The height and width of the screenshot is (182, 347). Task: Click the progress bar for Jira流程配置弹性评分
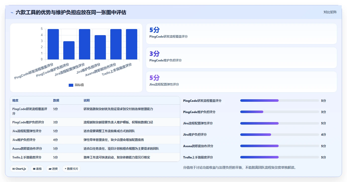[x=279, y=123]
